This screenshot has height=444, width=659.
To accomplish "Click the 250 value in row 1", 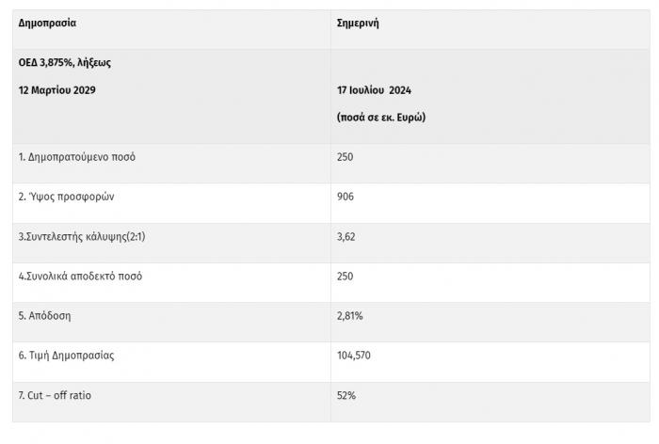I will (346, 157).
